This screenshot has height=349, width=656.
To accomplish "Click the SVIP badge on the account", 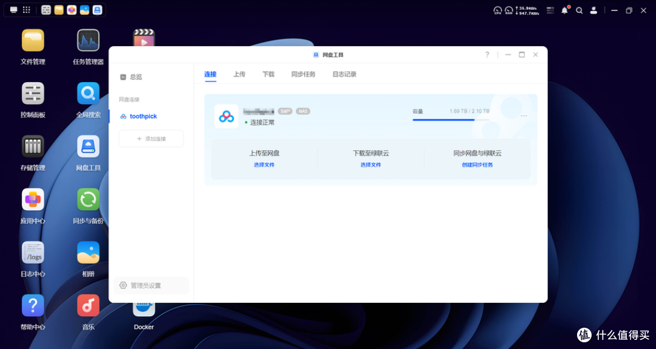I will pos(285,111).
